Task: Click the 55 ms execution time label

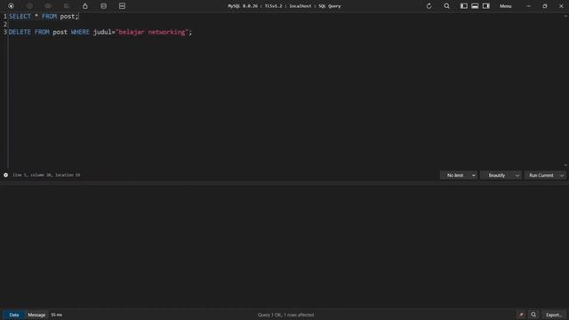Action: [x=57, y=315]
